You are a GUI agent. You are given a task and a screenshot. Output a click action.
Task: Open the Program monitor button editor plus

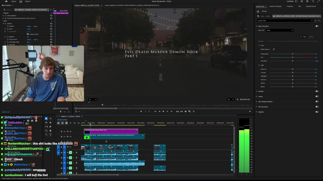pos(250,111)
